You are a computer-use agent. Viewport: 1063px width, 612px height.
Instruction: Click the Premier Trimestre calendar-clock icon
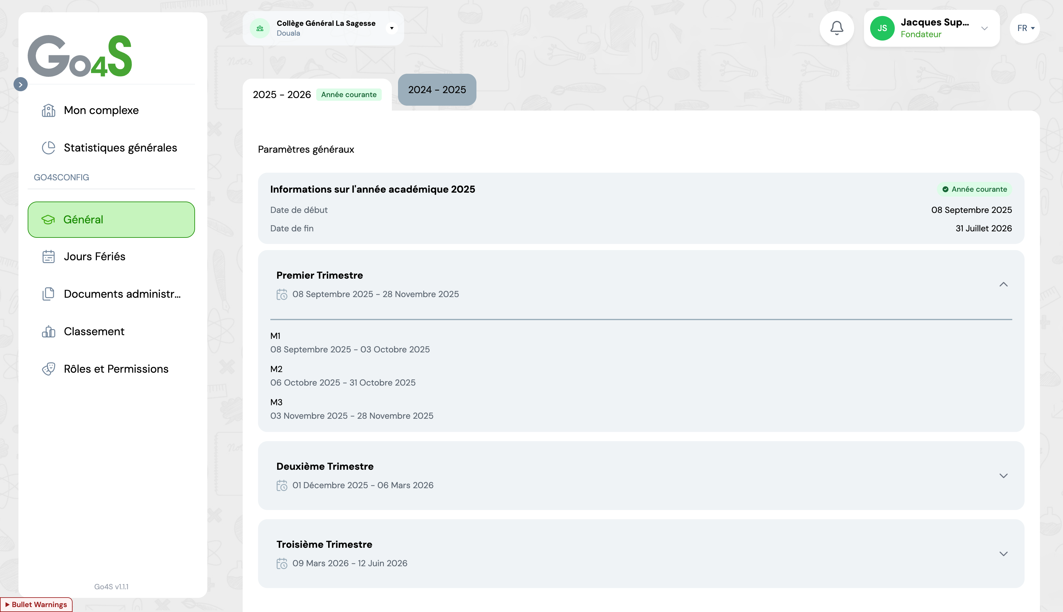point(281,294)
